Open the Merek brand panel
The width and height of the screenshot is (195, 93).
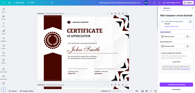click(x=4, y=32)
